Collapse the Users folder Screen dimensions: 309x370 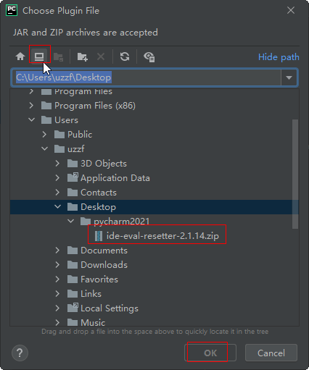[32, 119]
